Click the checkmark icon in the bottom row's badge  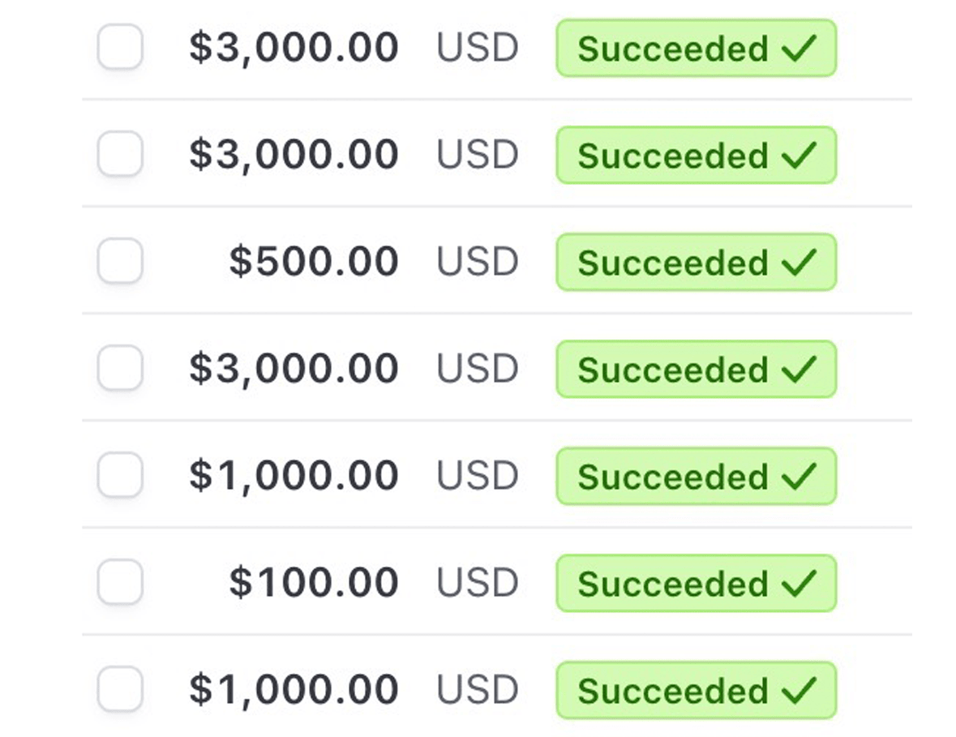click(799, 690)
